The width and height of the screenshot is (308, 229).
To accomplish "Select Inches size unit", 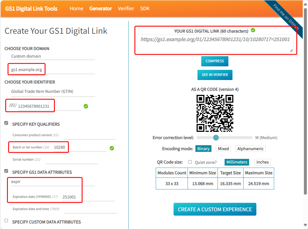I will (262, 162).
